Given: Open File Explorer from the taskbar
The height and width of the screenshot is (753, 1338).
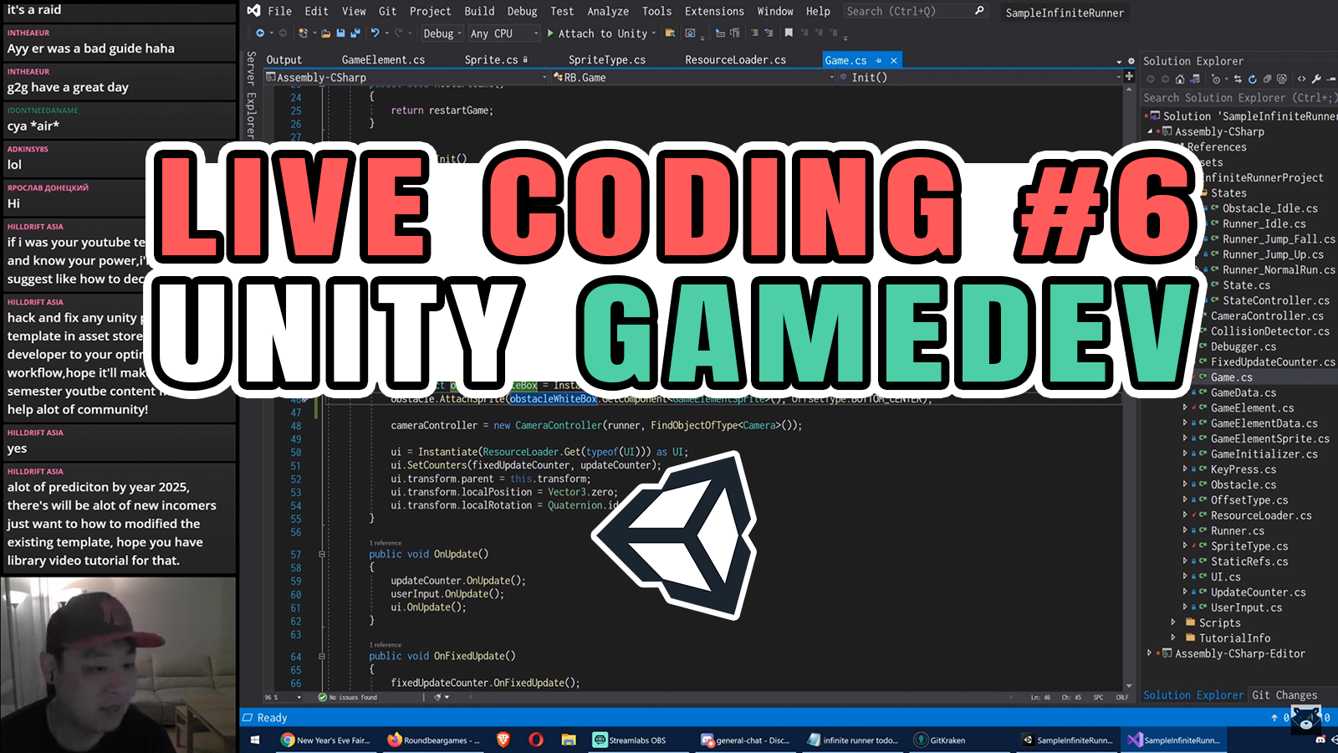Looking at the screenshot, I should 569,740.
